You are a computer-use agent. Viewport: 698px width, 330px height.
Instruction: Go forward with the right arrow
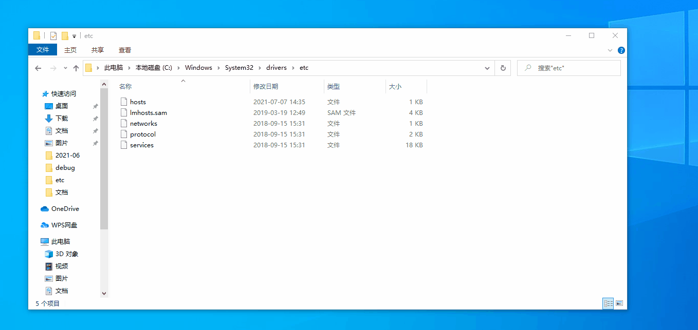(53, 68)
